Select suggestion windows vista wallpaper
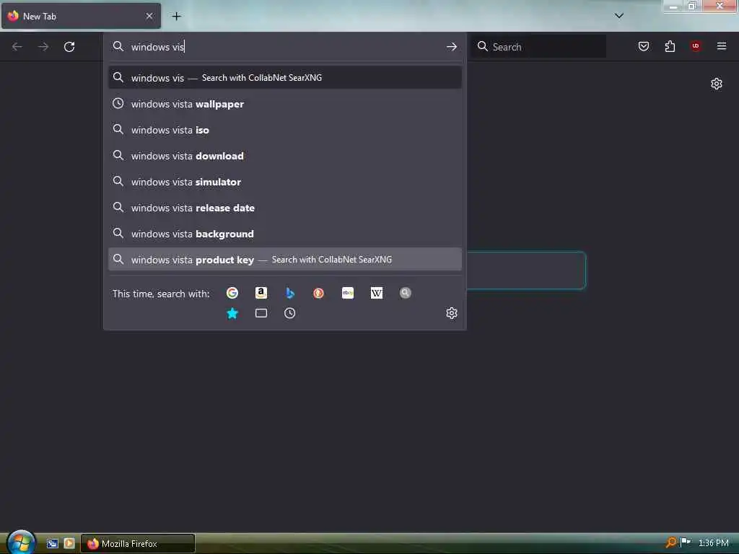The height and width of the screenshot is (554, 739). coord(284,104)
